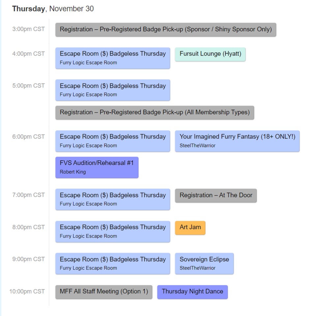
Task: Open the 4:00pm Escape Room Badgeless Thursday event
Action: [113, 58]
